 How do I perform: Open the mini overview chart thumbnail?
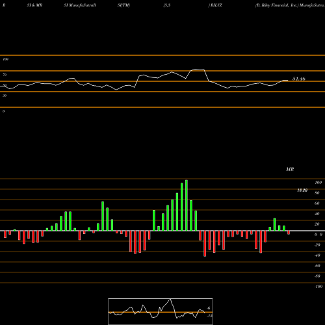[x=161, y=311]
